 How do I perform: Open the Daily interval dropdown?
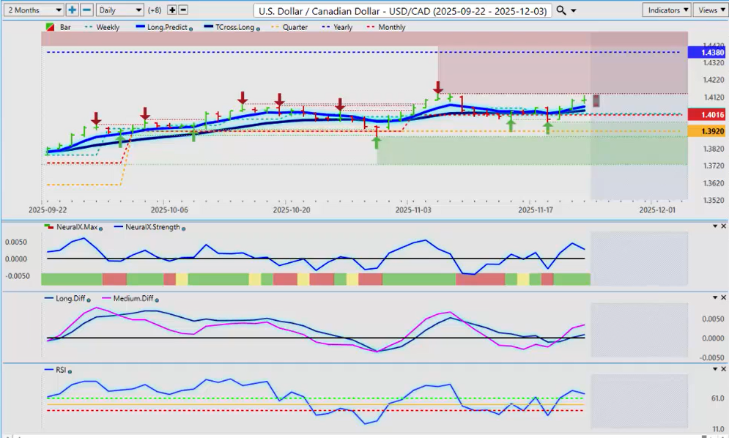coord(119,10)
